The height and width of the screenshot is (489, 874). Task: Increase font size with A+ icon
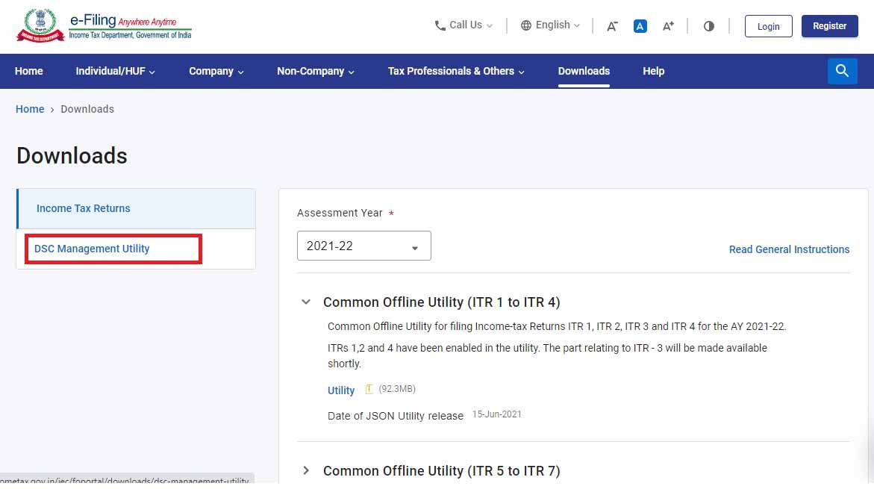tap(668, 26)
